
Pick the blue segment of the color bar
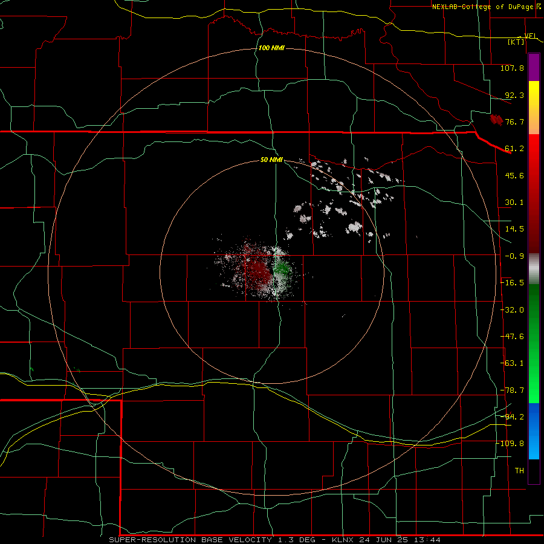click(x=534, y=431)
